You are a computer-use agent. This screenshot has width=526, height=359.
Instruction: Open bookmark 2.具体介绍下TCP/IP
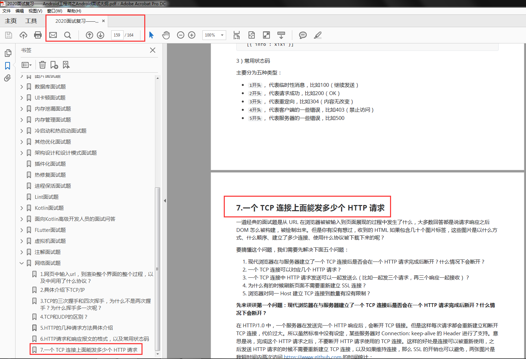pos(62,290)
